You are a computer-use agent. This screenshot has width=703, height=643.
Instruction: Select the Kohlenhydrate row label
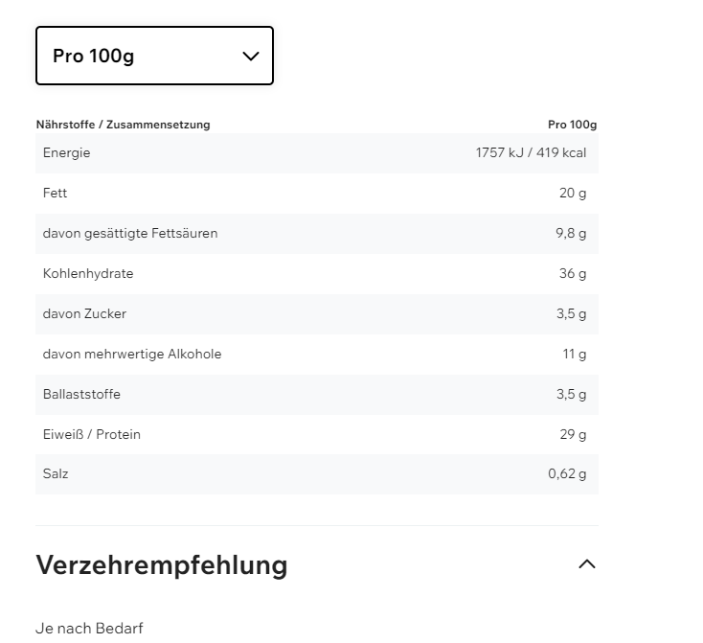tap(88, 273)
